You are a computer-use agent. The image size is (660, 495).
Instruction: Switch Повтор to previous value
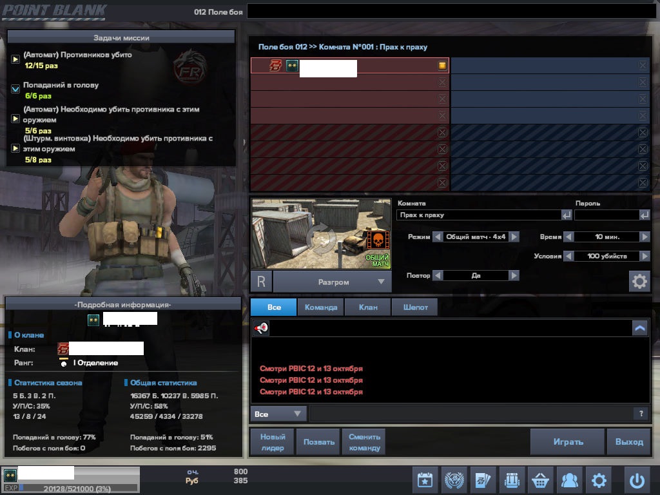coord(438,275)
